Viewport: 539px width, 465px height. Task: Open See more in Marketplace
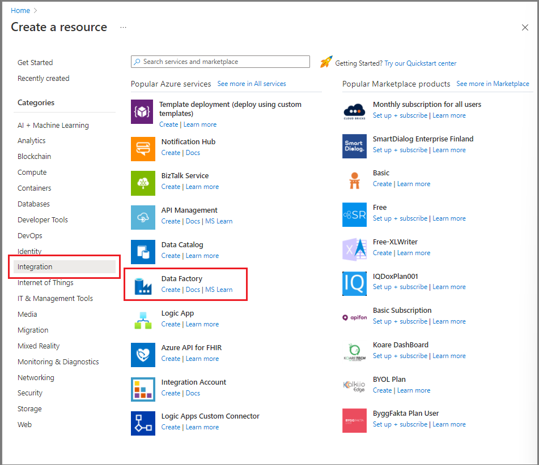point(493,84)
